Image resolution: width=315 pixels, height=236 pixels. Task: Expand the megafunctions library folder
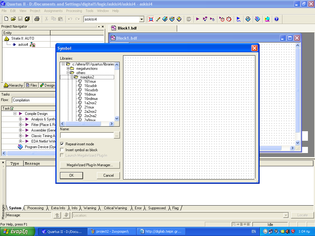(x=68, y=69)
